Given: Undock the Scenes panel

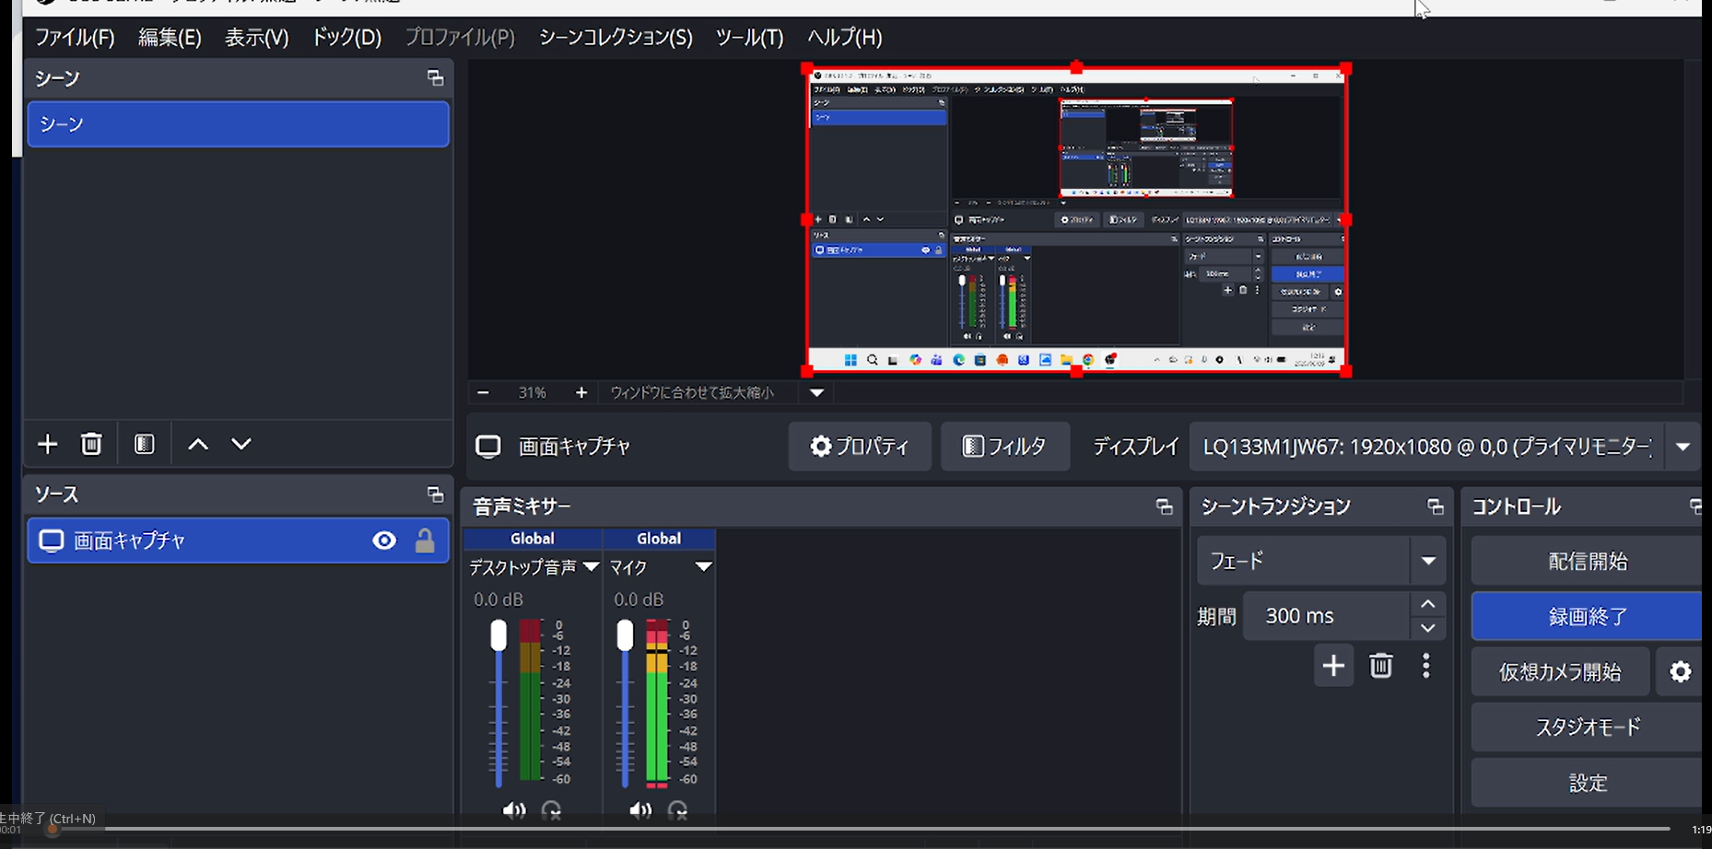Looking at the screenshot, I should (436, 78).
